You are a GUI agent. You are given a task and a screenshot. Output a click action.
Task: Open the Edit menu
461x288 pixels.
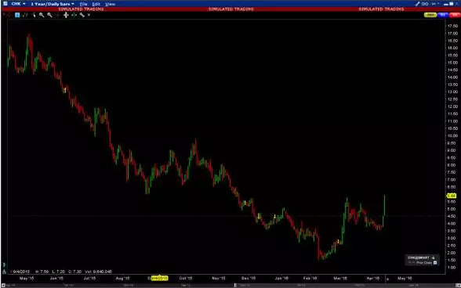pyautogui.click(x=96, y=4)
